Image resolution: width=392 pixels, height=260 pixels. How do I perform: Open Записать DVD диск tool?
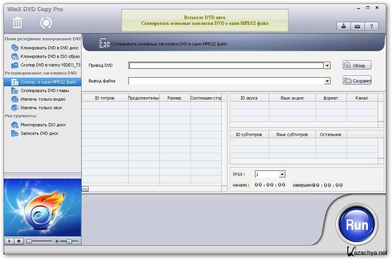point(39,133)
